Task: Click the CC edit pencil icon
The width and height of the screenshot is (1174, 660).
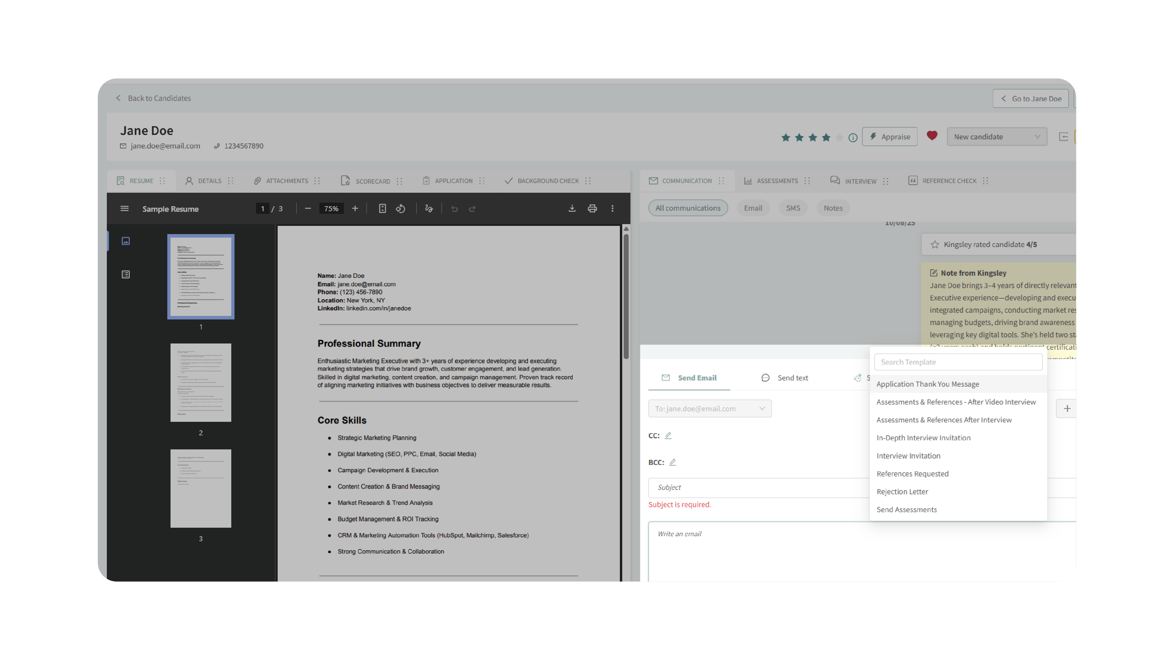Action: (x=668, y=435)
